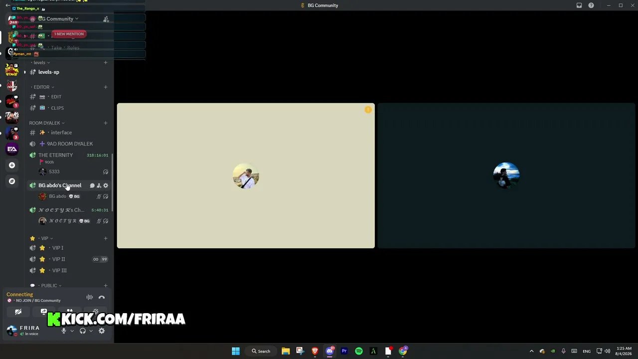This screenshot has height=359, width=638.
Task: Deafen with the headphones button
Action: (x=83, y=331)
